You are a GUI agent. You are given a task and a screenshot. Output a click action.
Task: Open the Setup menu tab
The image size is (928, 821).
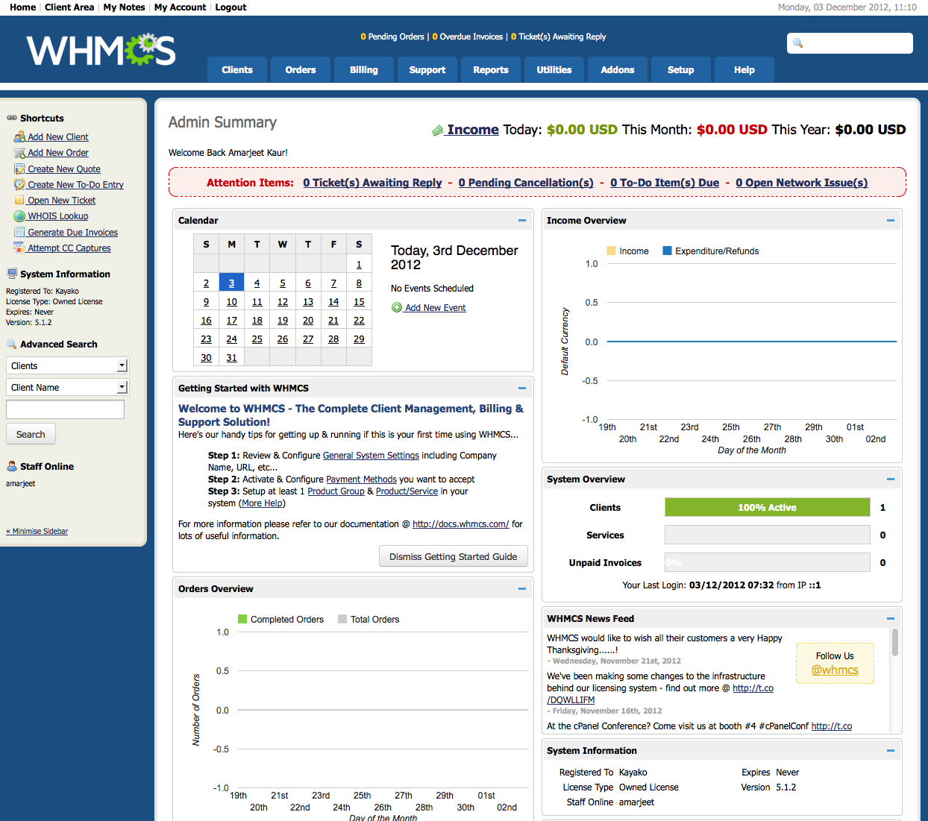[x=681, y=69]
